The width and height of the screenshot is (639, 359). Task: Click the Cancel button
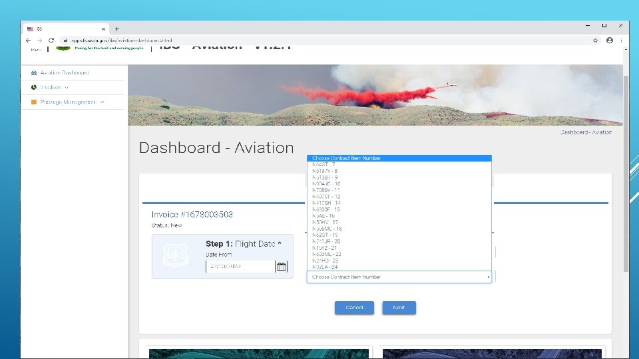point(354,308)
